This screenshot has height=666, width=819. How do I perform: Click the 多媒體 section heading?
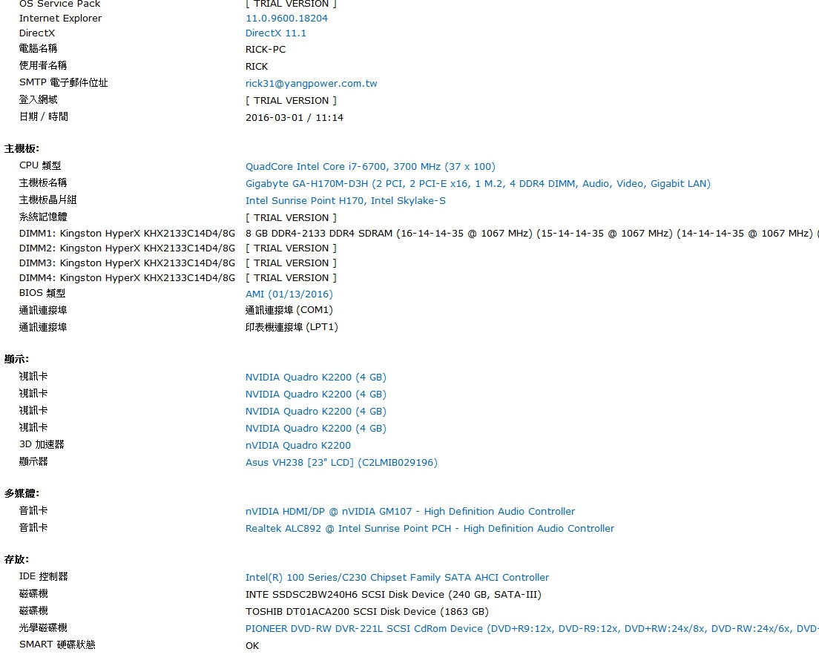click(x=22, y=494)
